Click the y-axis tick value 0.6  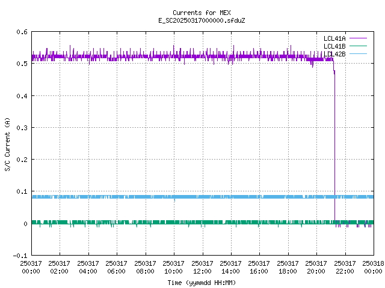[22, 32]
